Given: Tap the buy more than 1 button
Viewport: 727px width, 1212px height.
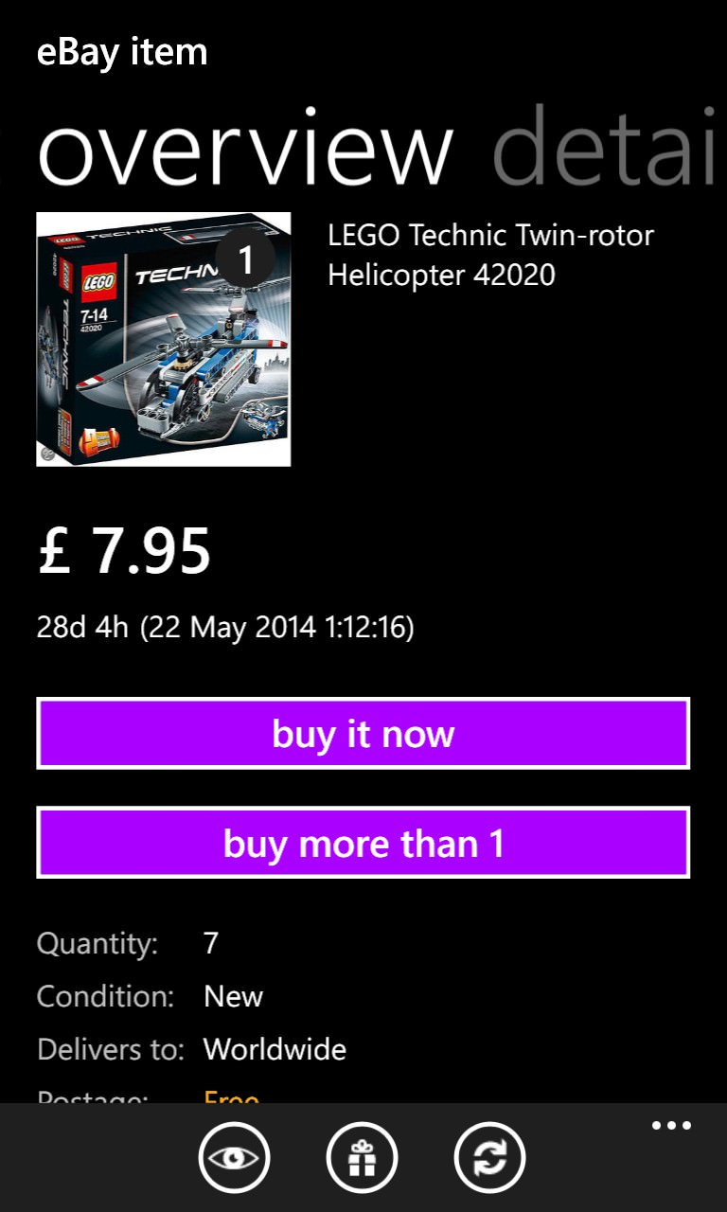Looking at the screenshot, I should (363, 843).
